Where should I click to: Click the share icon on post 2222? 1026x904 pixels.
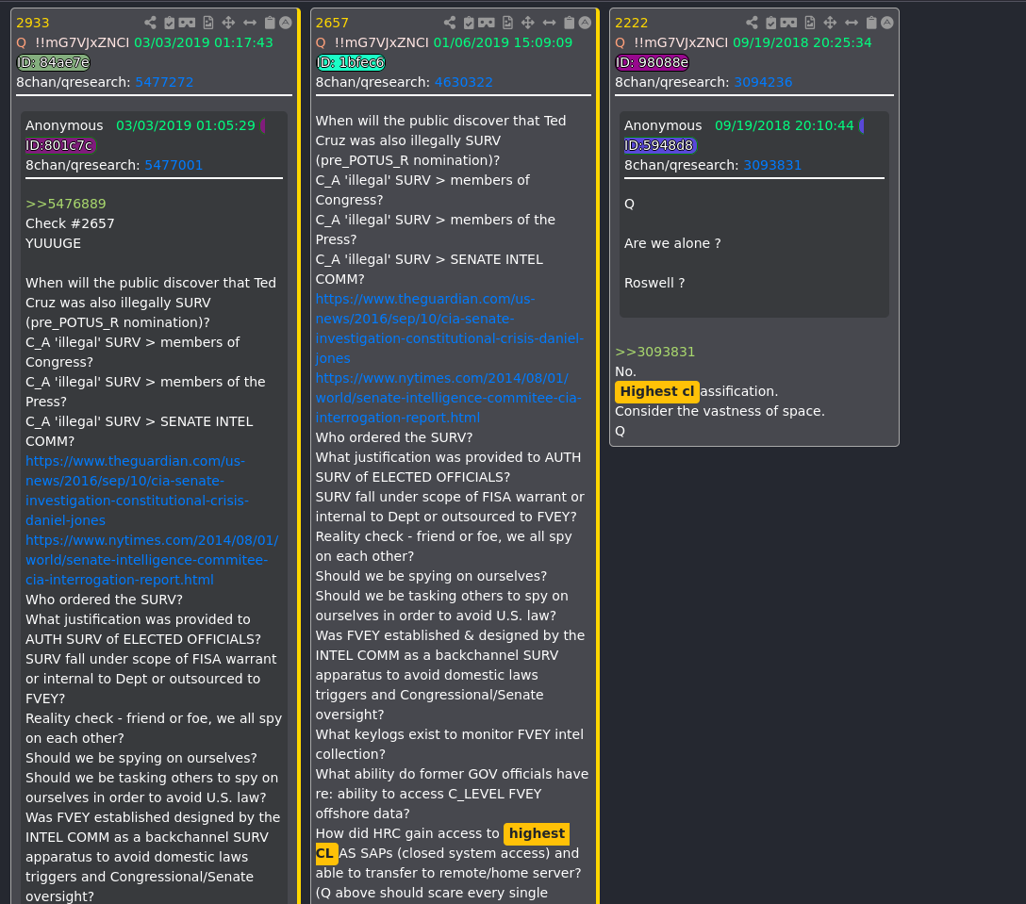pyautogui.click(x=752, y=23)
